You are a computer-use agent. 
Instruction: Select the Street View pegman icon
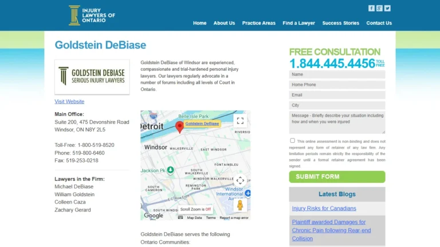tap(240, 205)
